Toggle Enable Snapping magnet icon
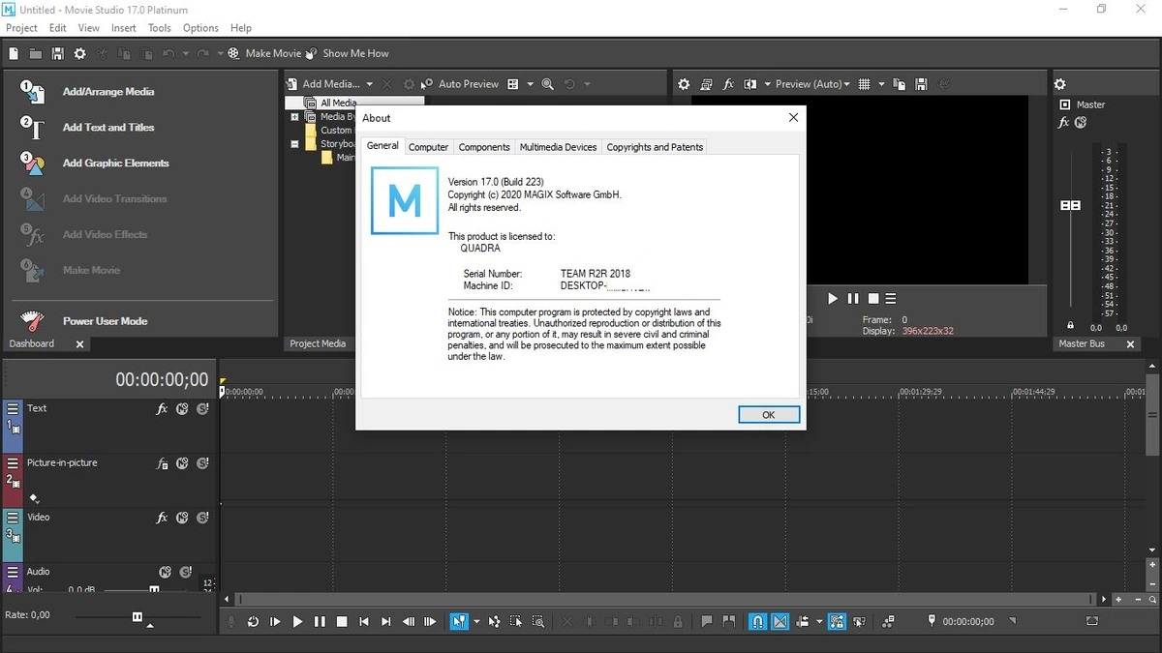This screenshot has height=653, width=1162. tap(758, 622)
